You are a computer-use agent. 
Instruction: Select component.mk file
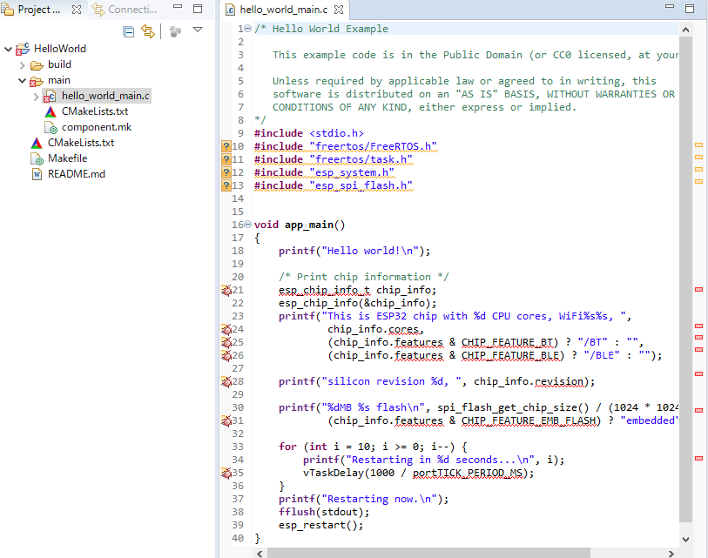pos(97,127)
